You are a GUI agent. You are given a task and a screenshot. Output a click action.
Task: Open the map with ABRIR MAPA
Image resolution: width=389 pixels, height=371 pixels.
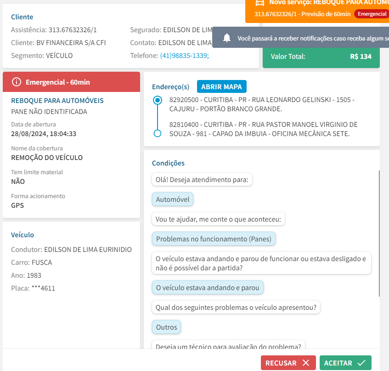click(221, 87)
